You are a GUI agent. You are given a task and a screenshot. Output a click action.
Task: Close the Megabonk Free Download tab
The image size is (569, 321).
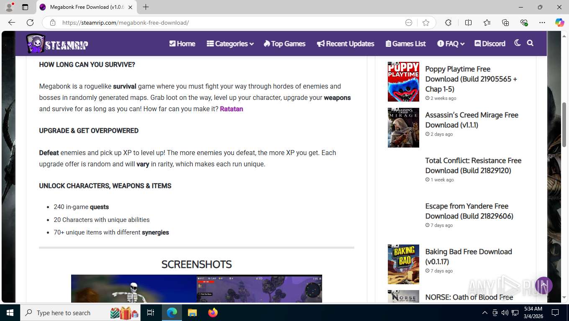pyautogui.click(x=131, y=7)
